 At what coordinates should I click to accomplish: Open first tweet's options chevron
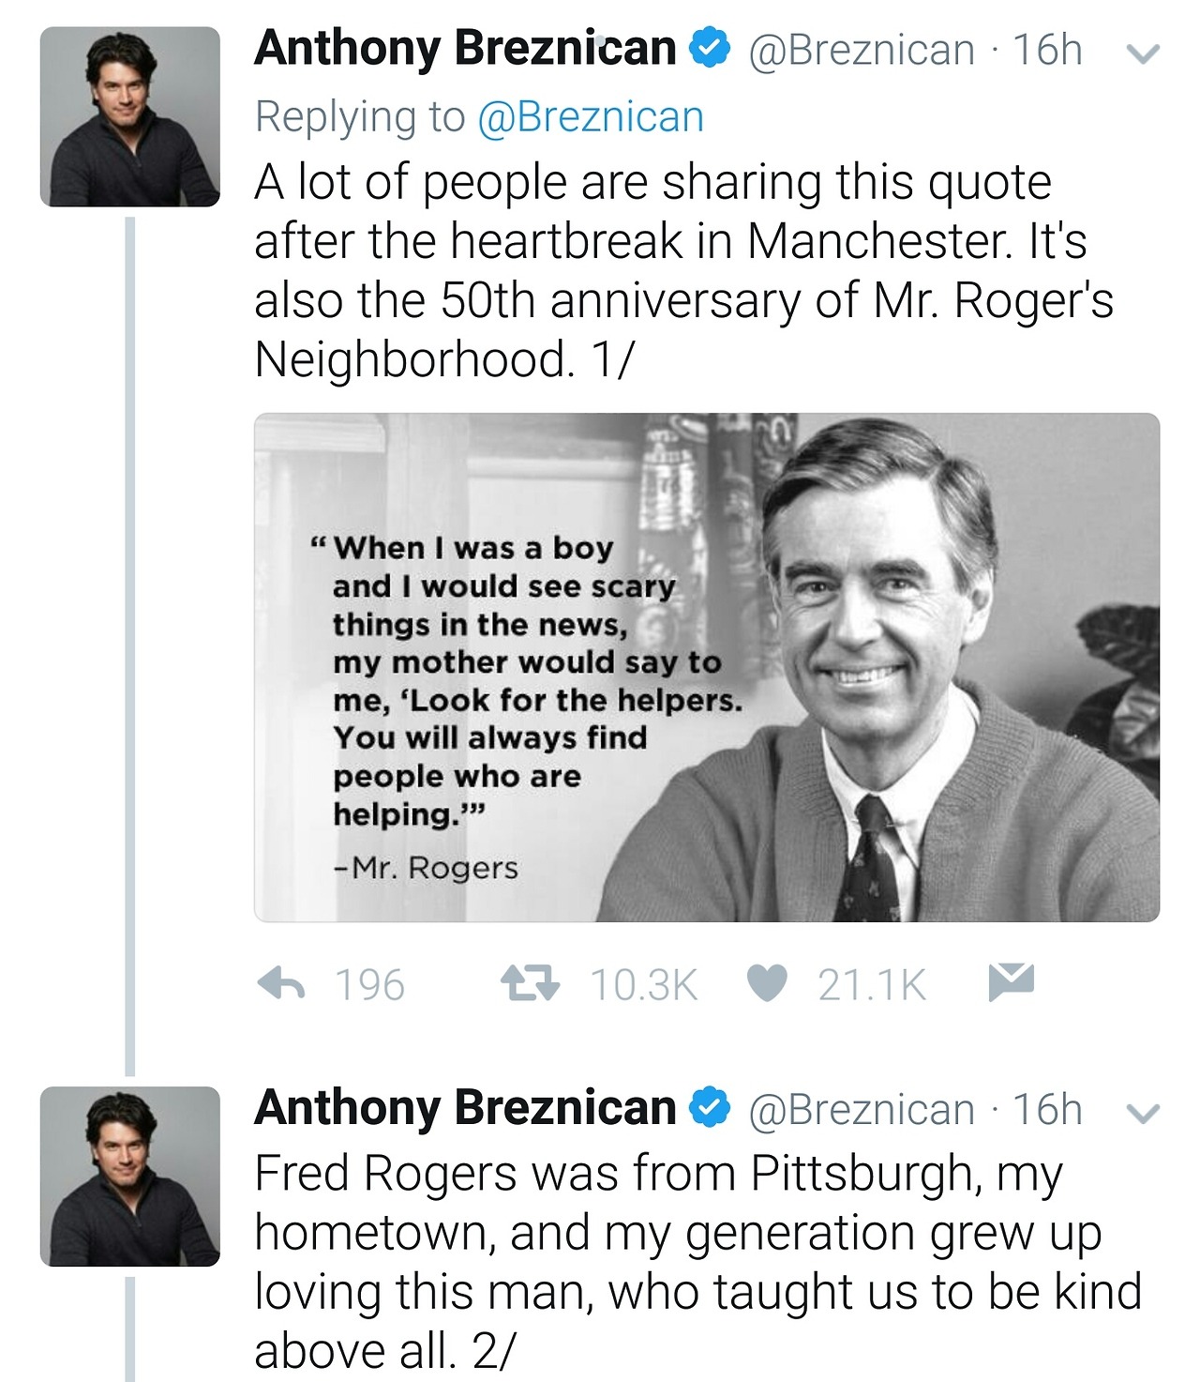(x=1142, y=54)
